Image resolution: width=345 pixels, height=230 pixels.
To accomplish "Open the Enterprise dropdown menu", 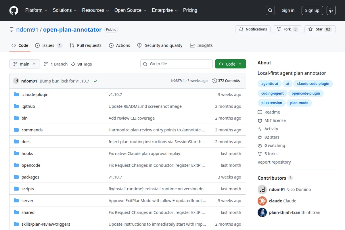I will coord(165,10).
